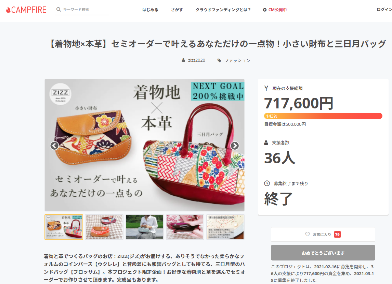Screen dimensions: 392x284
Task: Show next image with right arrow
Action: click(x=235, y=146)
